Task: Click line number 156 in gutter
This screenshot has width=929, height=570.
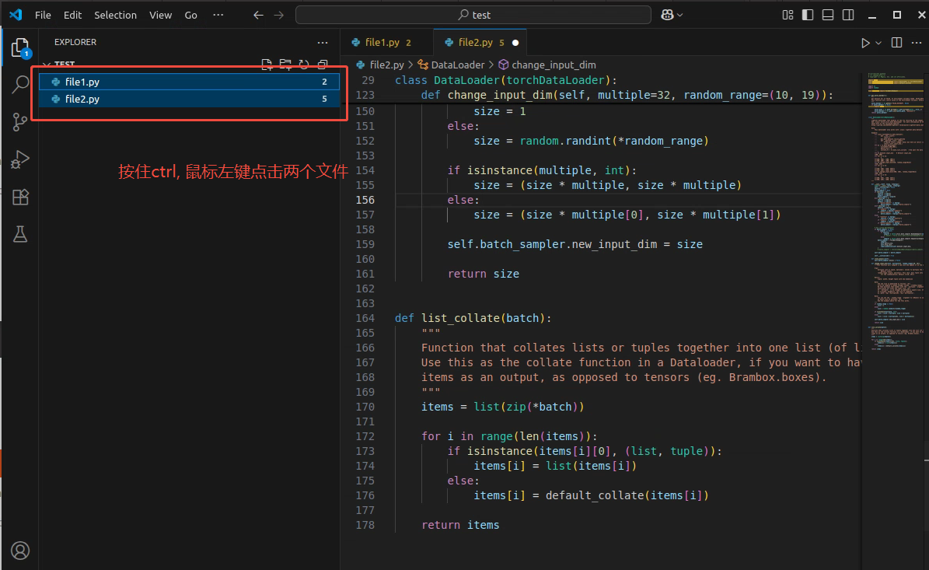Action: [x=365, y=200]
